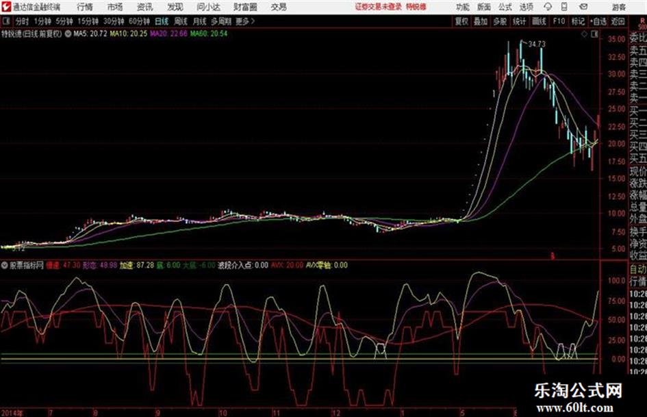Click the MA5: 20.72 indicator value
Screen dimensions: 647x417
pyautogui.click(x=90, y=34)
